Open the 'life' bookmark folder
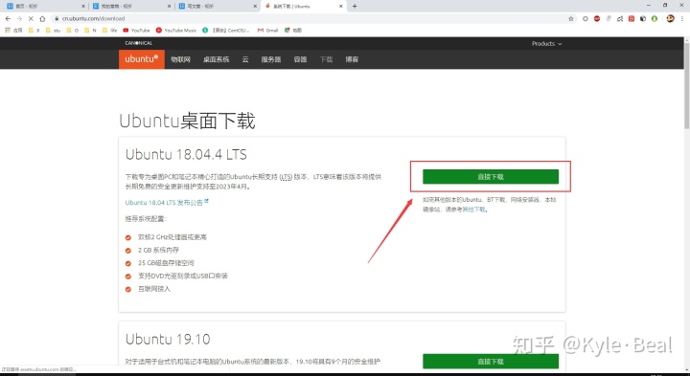 109,31
